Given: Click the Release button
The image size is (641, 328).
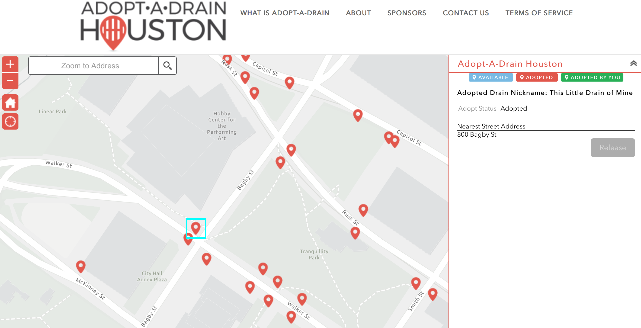Looking at the screenshot, I should 613,148.
